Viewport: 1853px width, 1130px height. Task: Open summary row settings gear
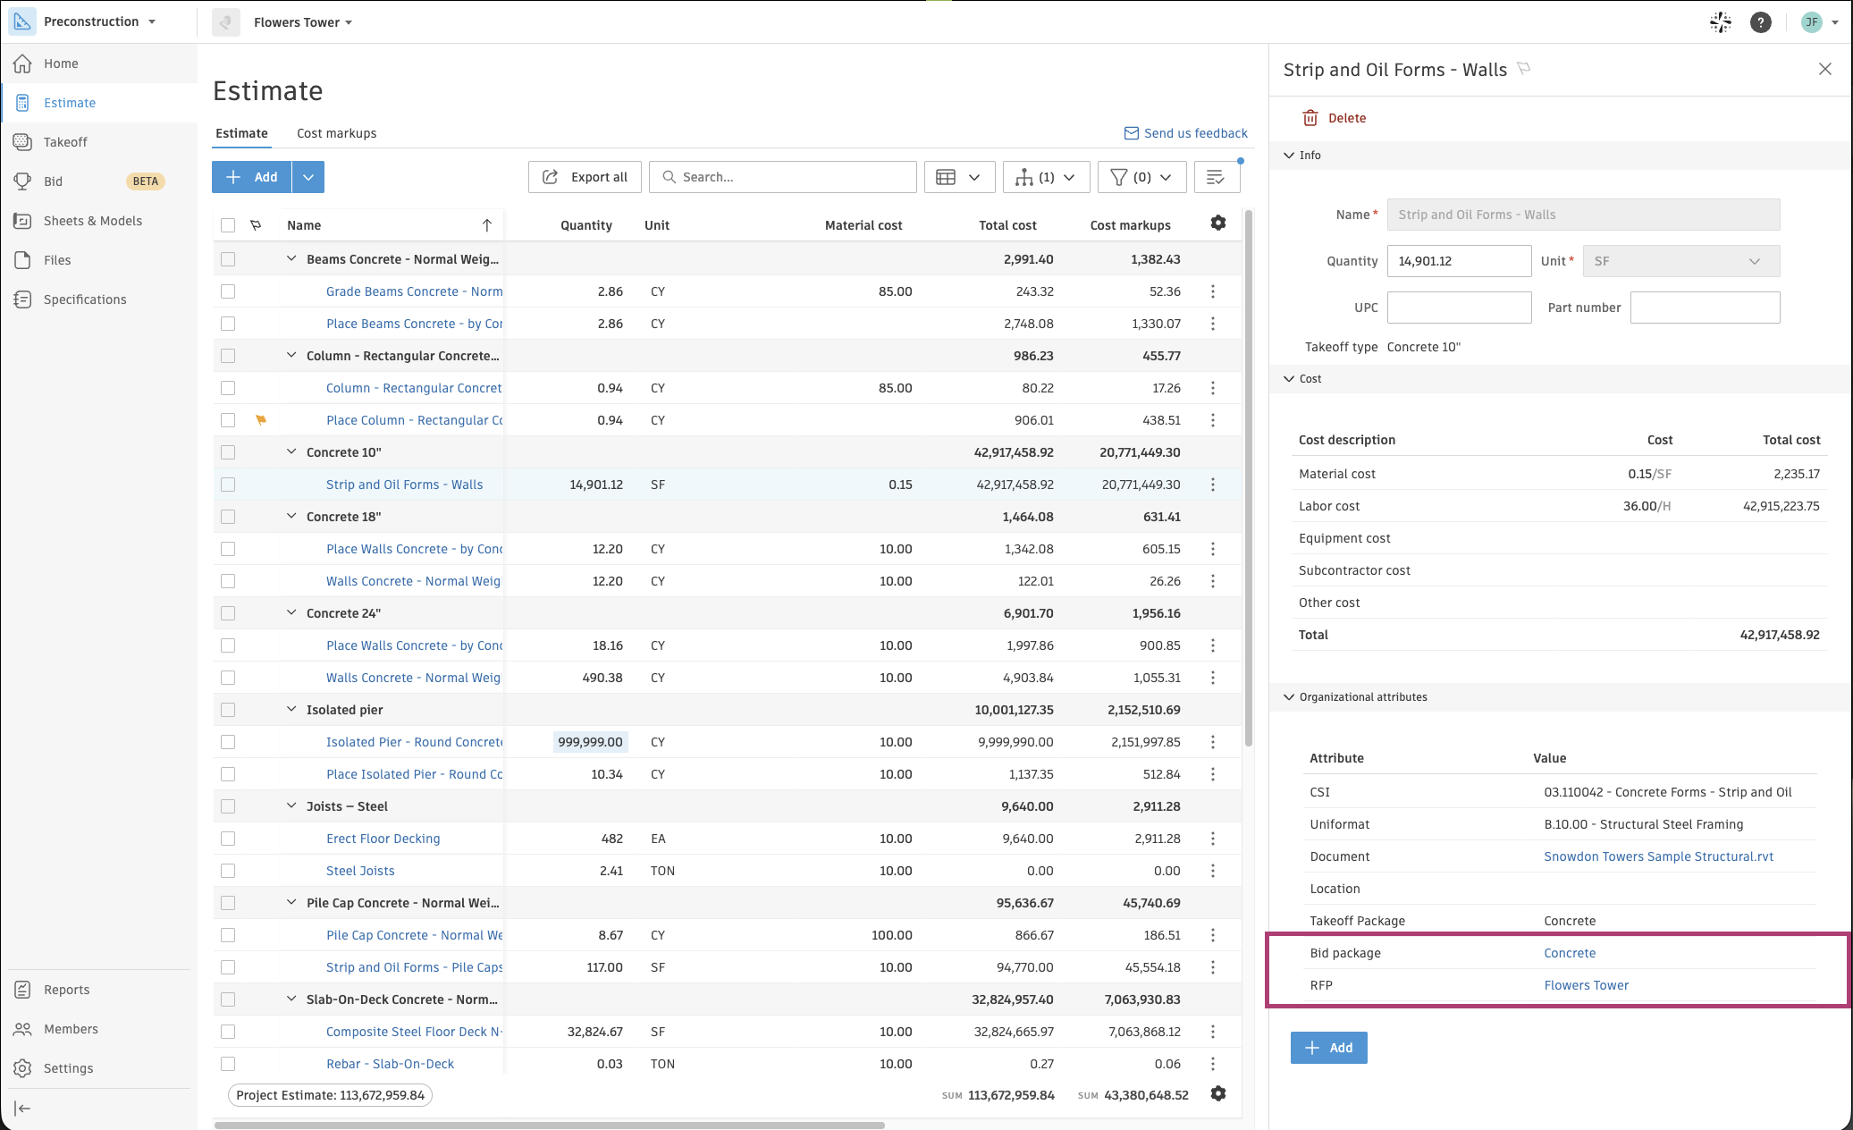(1217, 1094)
